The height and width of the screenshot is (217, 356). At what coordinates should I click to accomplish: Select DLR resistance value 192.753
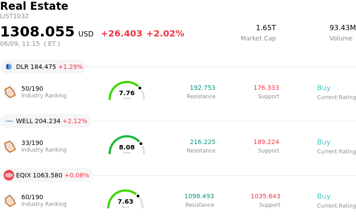point(202,88)
